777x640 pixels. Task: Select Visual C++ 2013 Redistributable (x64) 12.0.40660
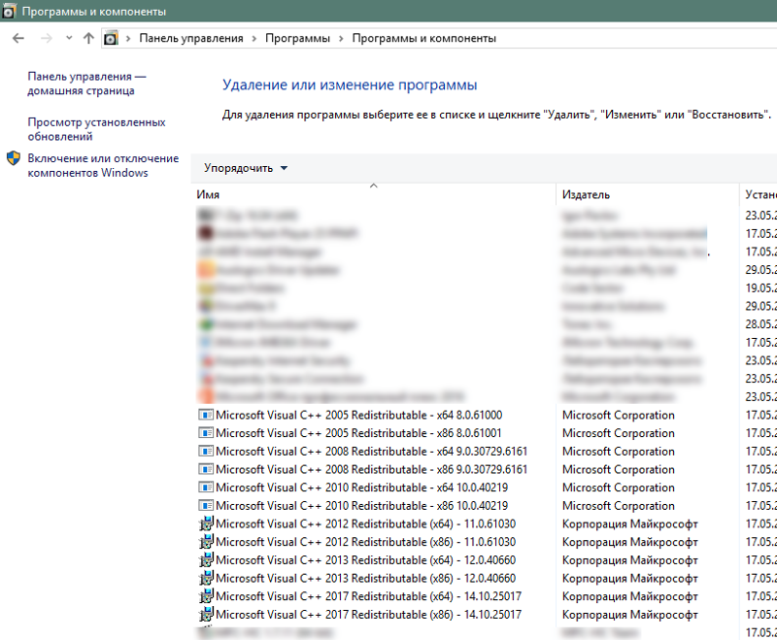coord(366,560)
